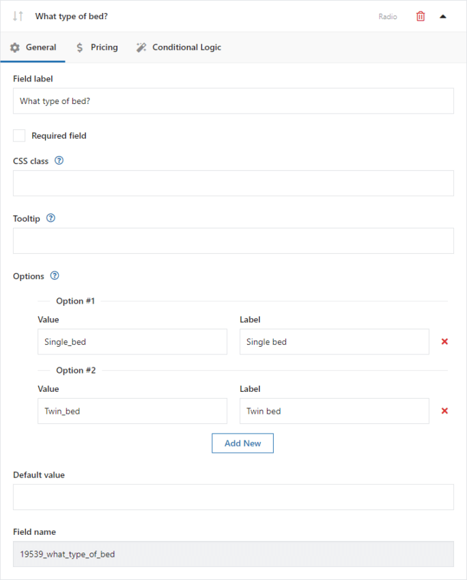Click the gear icon on the General tab
The image size is (467, 580).
[15, 47]
